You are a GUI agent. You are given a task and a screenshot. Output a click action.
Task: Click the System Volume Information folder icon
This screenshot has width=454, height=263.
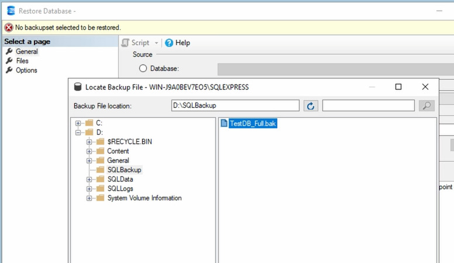[100, 198]
